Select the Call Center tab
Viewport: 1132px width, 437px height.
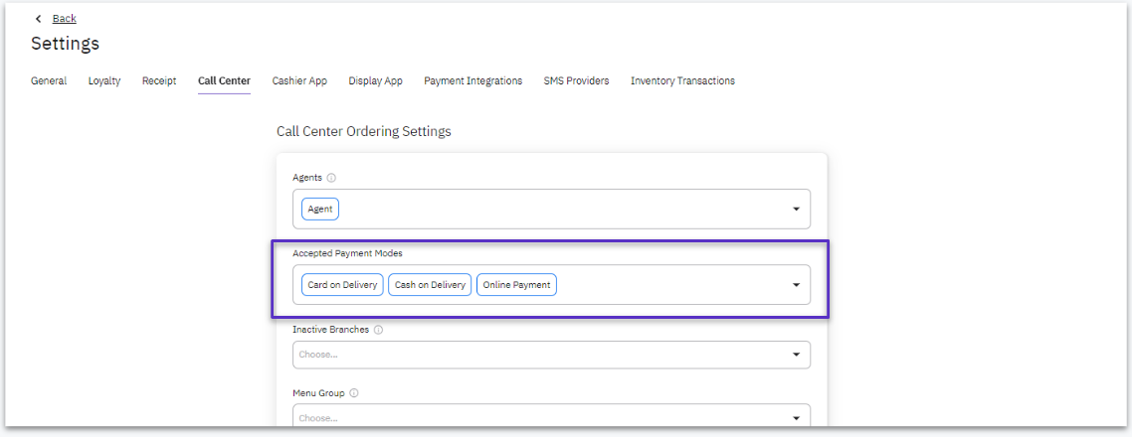coord(225,80)
